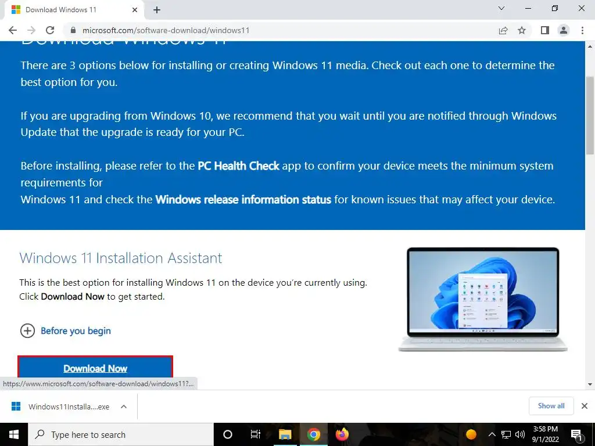Click the Windows 11 Installation Assistant heading
The width and height of the screenshot is (595, 446).
121,258
